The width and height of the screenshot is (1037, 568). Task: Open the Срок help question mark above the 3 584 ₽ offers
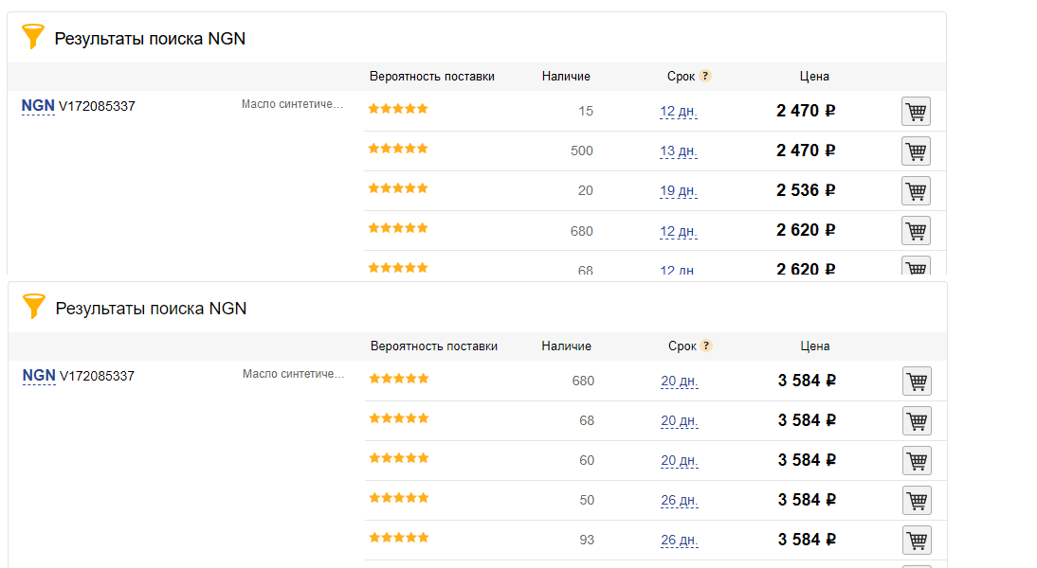click(x=706, y=346)
